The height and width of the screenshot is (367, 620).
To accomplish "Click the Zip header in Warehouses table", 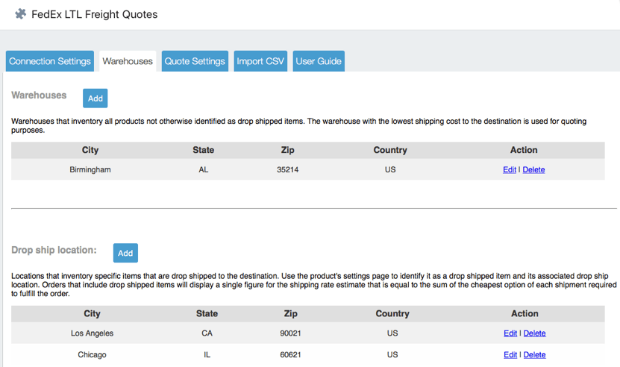I will coord(287,150).
